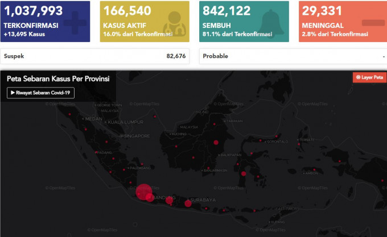Open the Probable count row
Screen dimensions: 387x237
point(293,56)
